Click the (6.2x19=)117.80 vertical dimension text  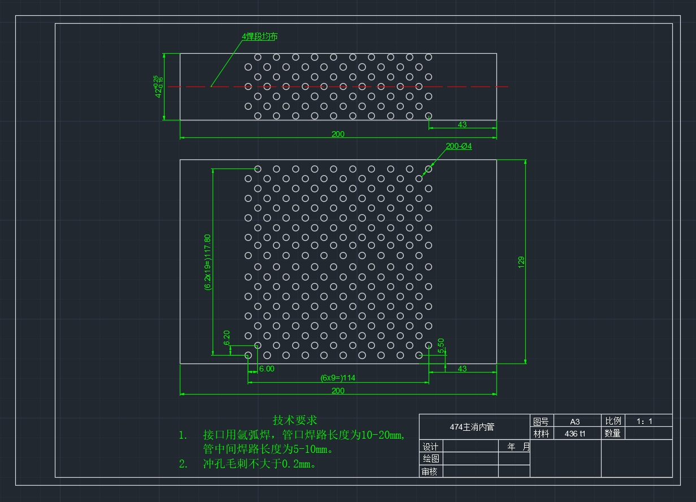207,262
